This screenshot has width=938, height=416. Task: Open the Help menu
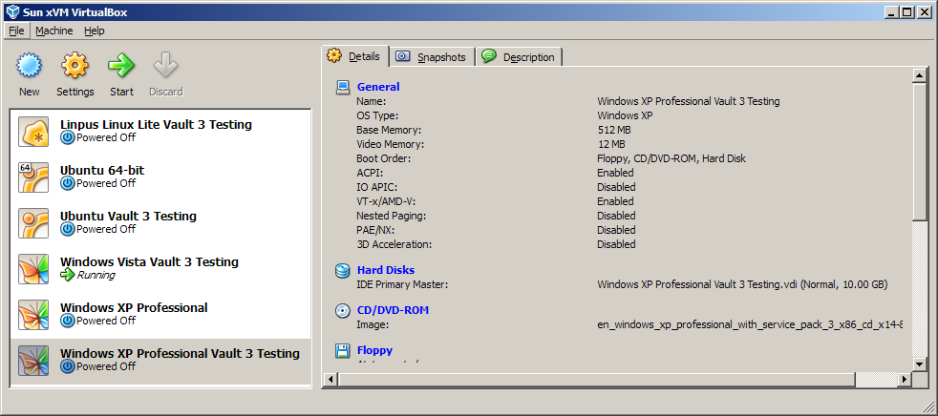pos(94,31)
